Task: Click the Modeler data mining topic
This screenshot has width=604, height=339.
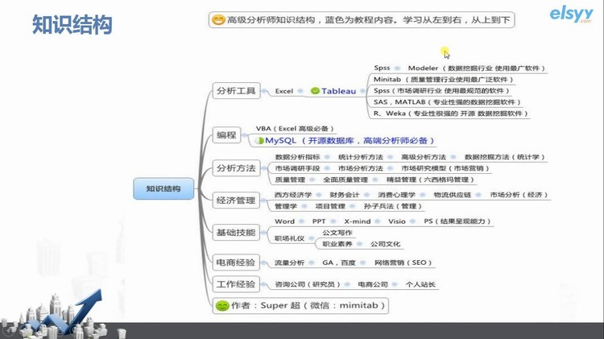Action: tap(476, 68)
